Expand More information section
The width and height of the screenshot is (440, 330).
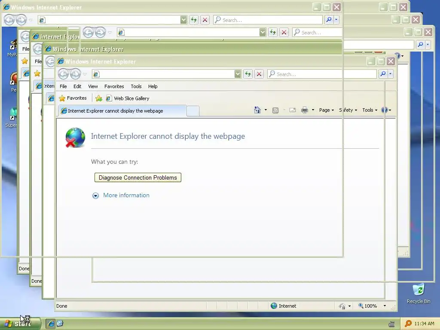click(95, 196)
